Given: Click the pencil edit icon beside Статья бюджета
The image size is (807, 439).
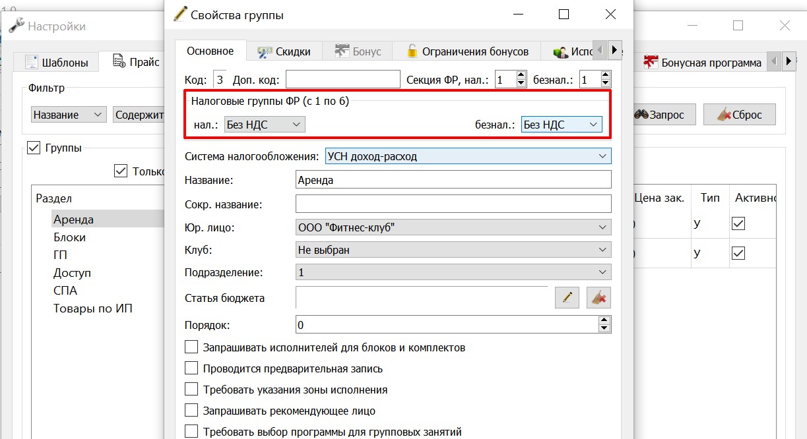Looking at the screenshot, I should pos(566,297).
